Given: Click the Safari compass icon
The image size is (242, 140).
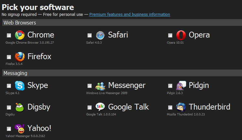Looking at the screenshot, I should pyautogui.click(x=100, y=36).
